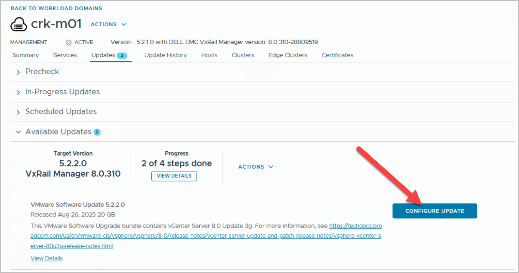Click the Available Updates count badge
519x273 pixels.
[x=97, y=132]
